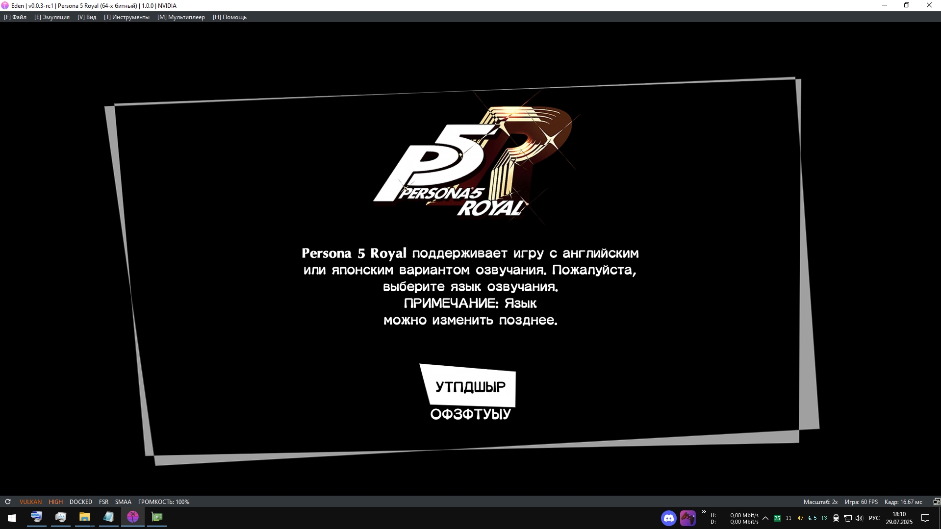Open the notepad taskbar app
This screenshot has width=941, height=529.
pyautogui.click(x=108, y=517)
